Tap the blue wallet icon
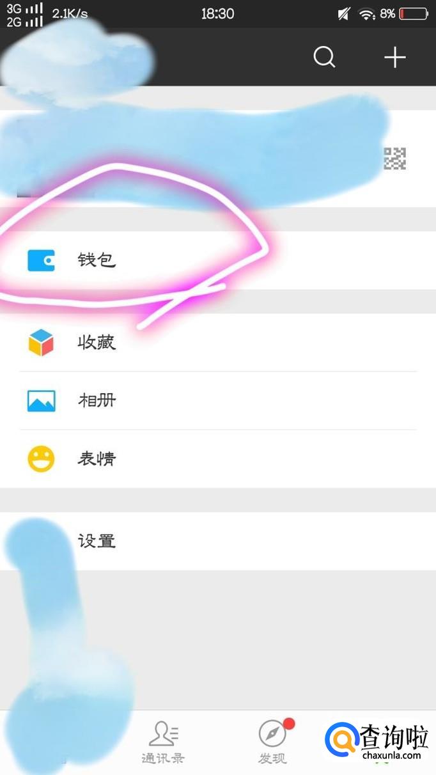 [41, 260]
